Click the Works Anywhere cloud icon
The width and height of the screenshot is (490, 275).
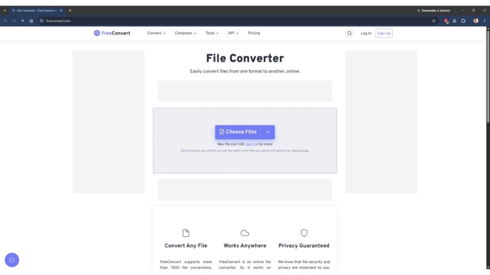pyautogui.click(x=245, y=233)
